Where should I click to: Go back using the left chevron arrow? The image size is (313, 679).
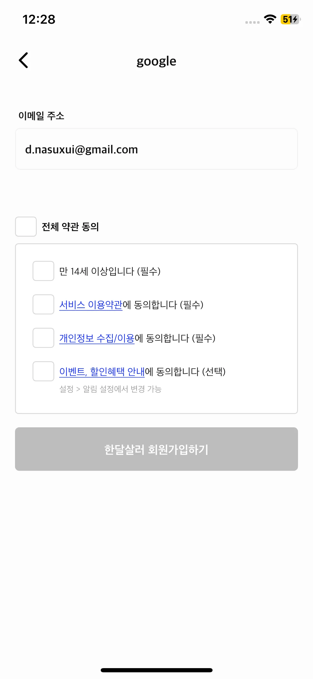tap(24, 60)
